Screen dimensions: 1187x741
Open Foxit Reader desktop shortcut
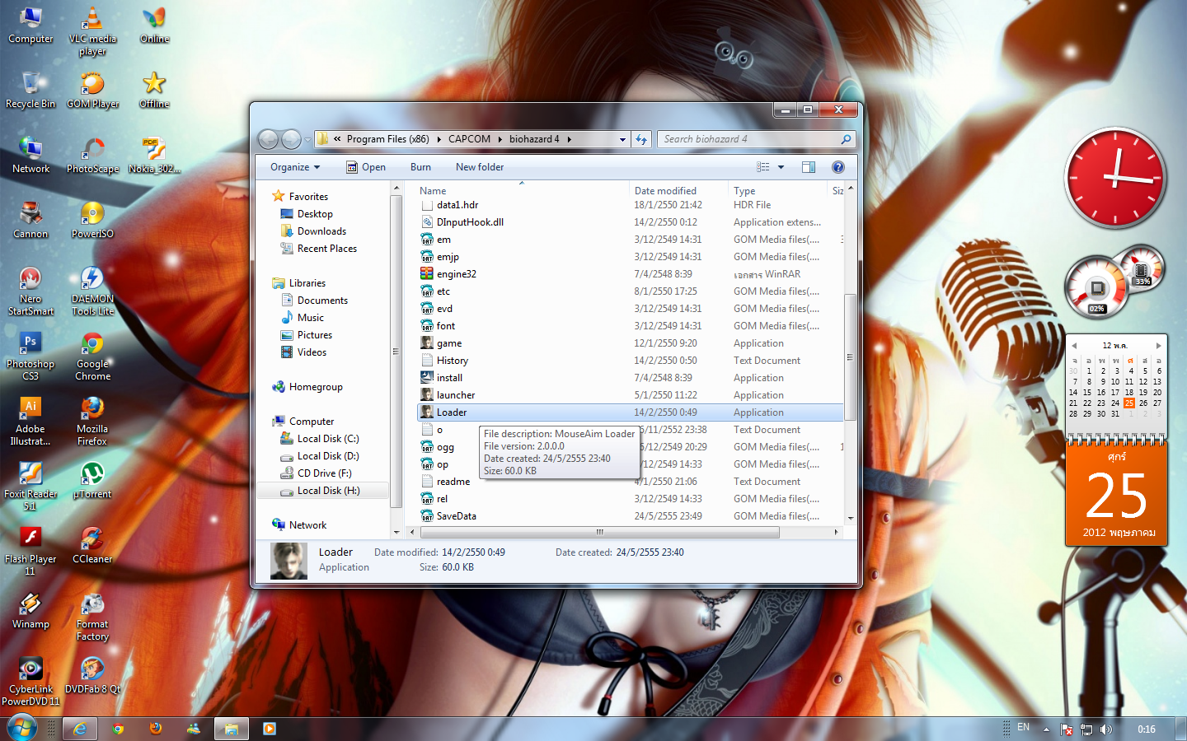tap(30, 487)
